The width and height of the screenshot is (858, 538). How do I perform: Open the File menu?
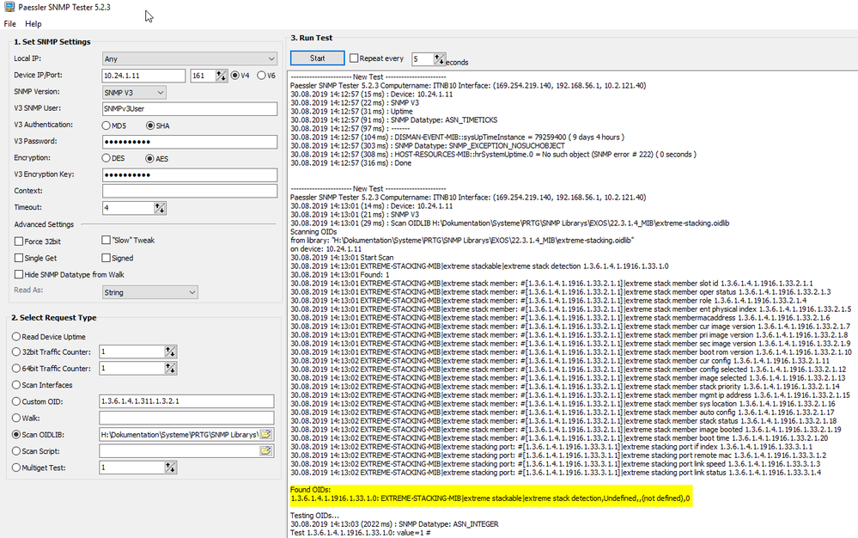pos(9,23)
